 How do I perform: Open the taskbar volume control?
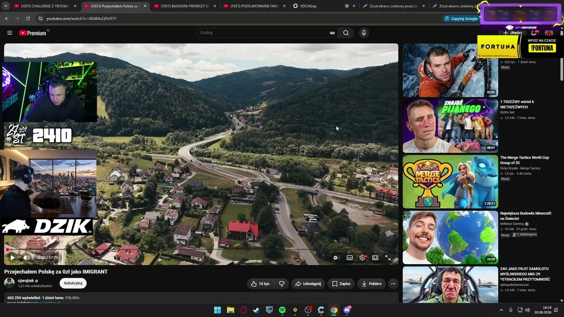pos(527,310)
